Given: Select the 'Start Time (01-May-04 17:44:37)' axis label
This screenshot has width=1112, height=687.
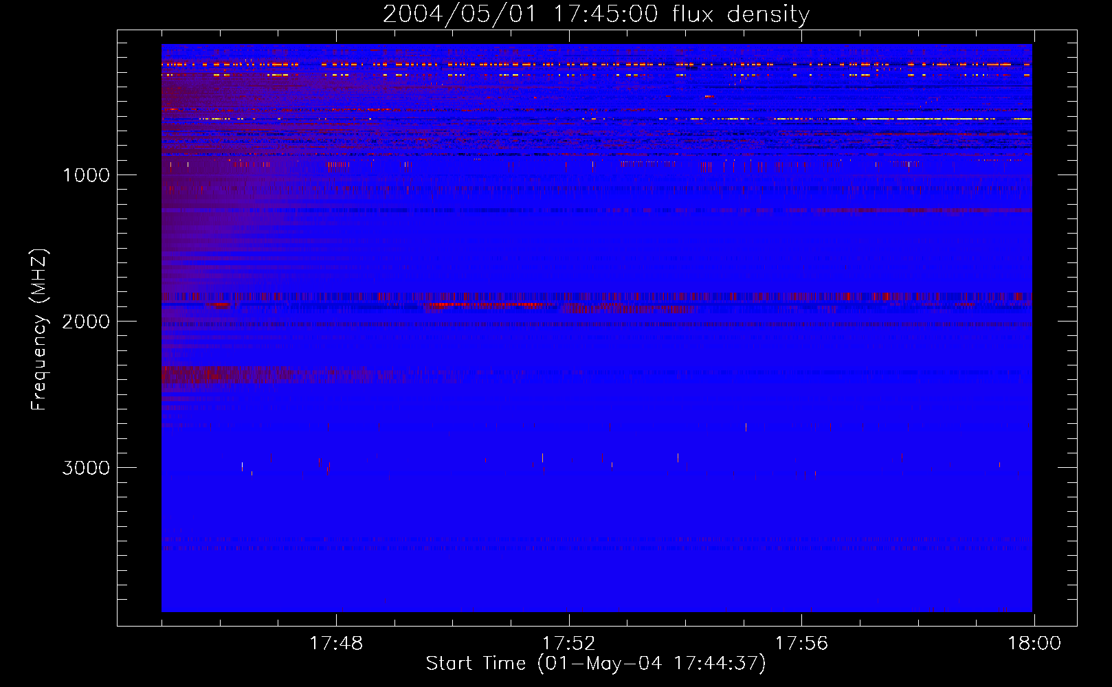Looking at the screenshot, I should 596,664.
